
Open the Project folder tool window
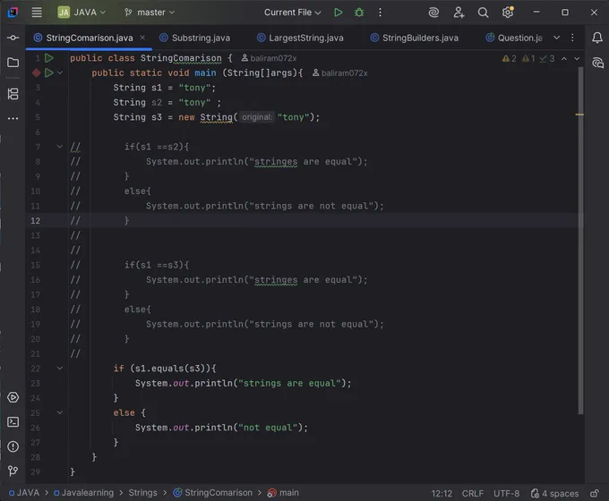coord(13,63)
